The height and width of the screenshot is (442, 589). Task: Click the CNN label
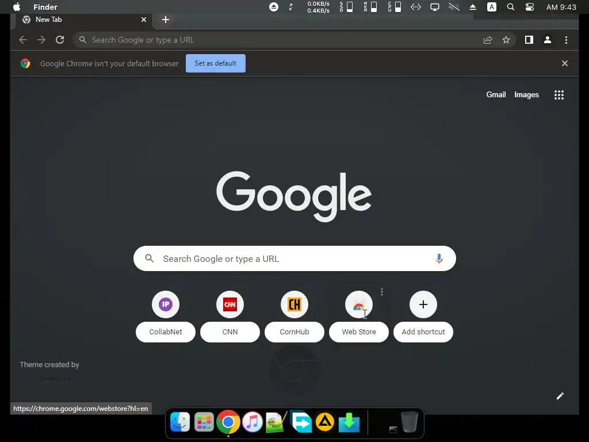pyautogui.click(x=230, y=332)
